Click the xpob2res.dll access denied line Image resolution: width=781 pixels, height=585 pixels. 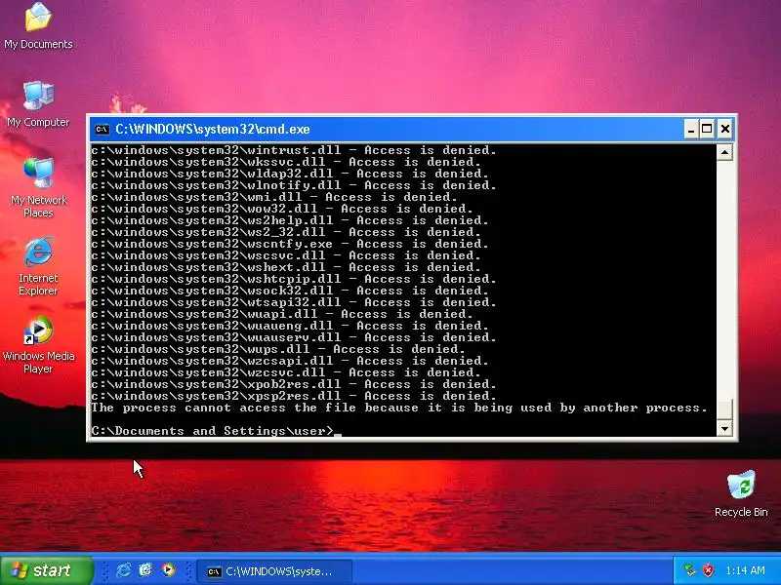point(294,384)
